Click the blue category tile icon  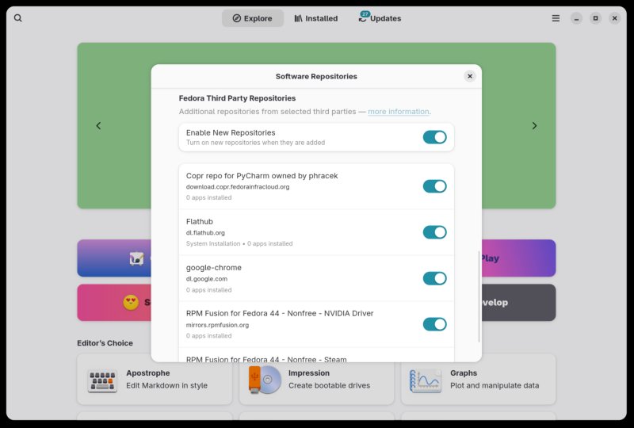[x=136, y=258]
